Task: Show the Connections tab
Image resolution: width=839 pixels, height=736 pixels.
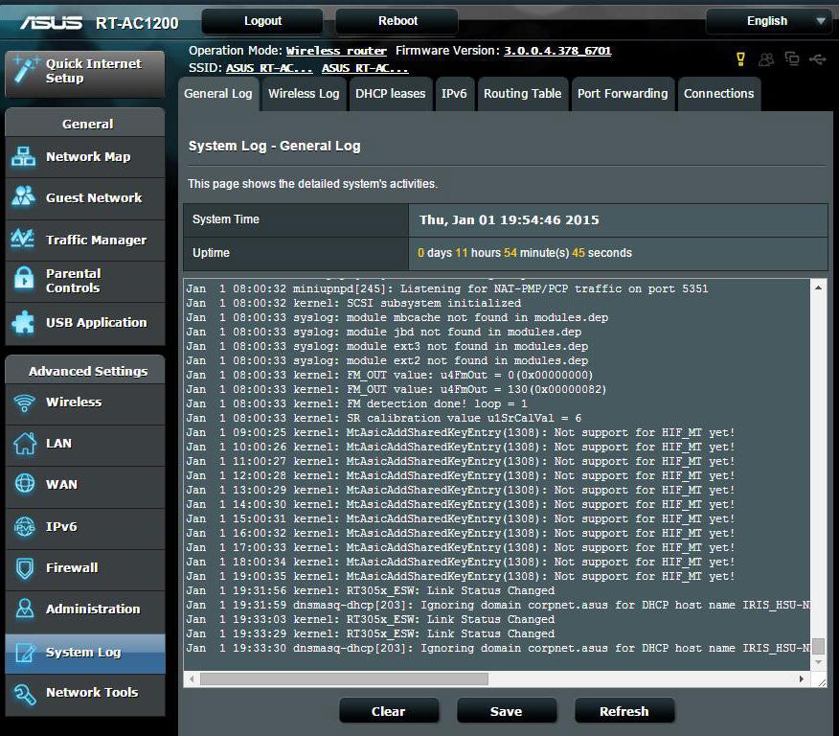Action: click(x=719, y=94)
